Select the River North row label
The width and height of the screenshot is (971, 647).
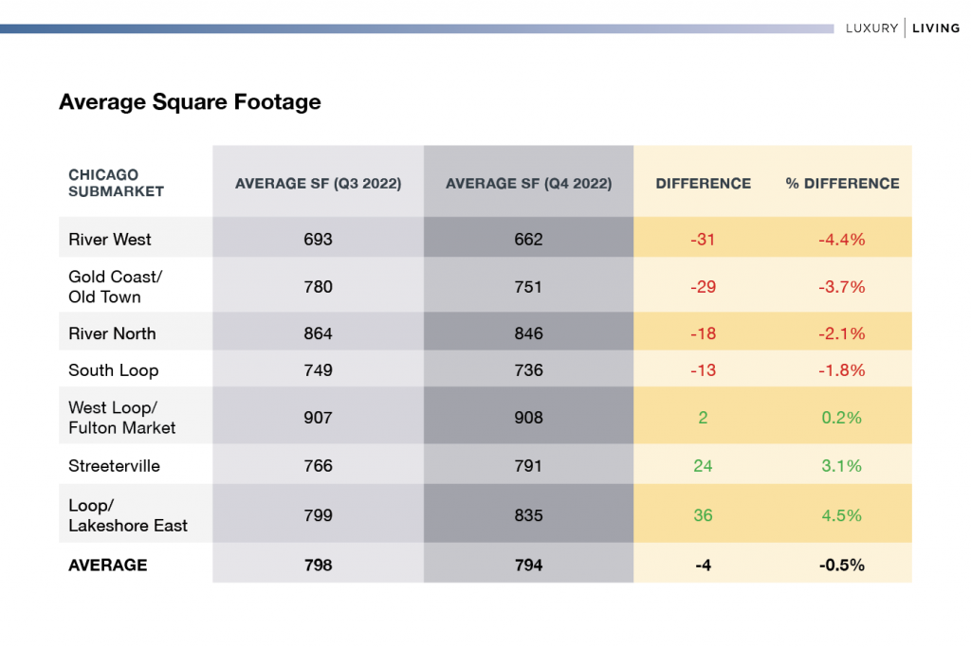(x=112, y=333)
